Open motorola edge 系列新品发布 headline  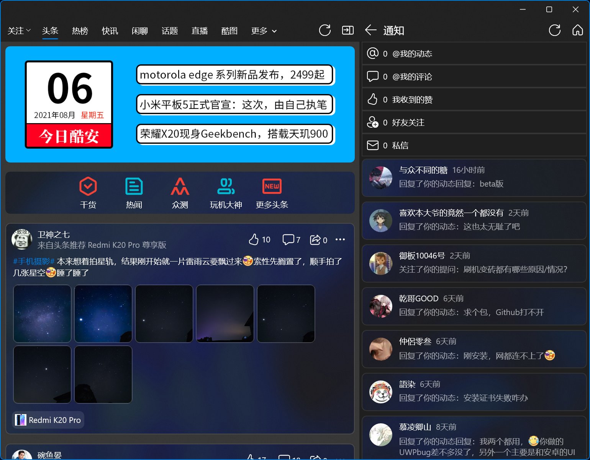pos(235,75)
